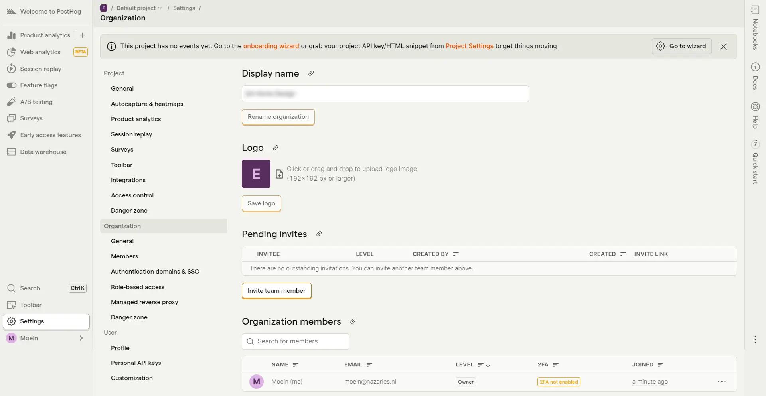The height and width of the screenshot is (396, 766).
Task: Go to Session replay in main sidebar
Action: (47, 69)
